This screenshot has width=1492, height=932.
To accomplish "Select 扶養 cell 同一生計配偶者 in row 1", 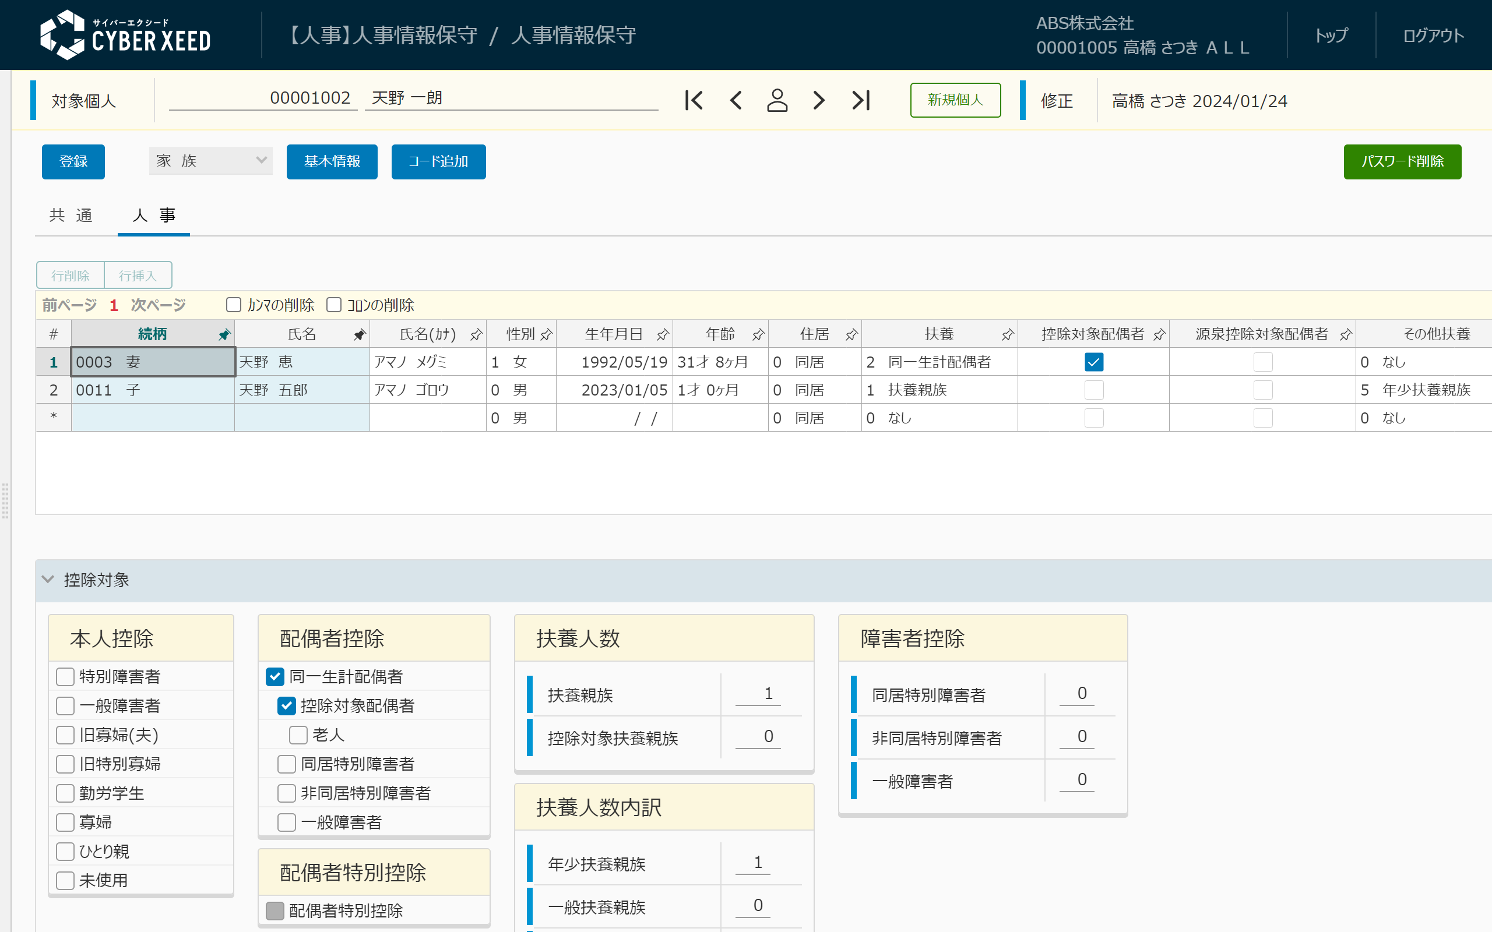I will [x=939, y=362].
